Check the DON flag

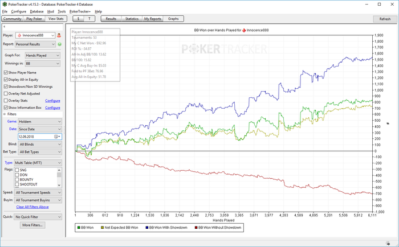[x=17, y=175]
